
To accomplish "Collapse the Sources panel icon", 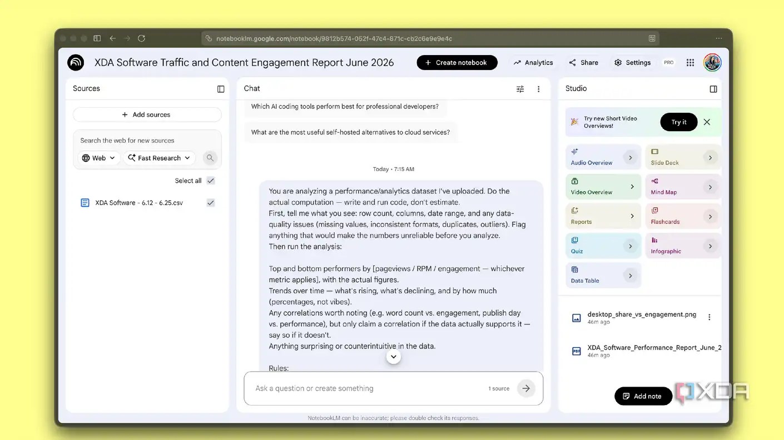I will (x=221, y=89).
